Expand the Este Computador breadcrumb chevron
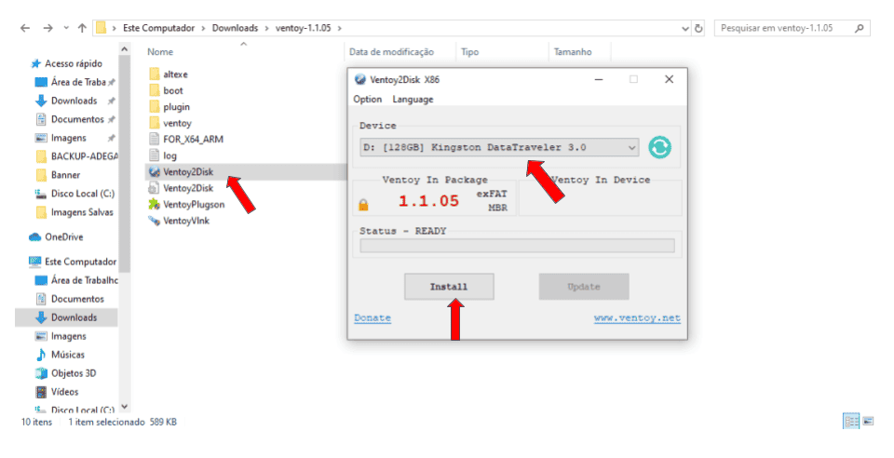This screenshot has height=458, width=894. 204,28
